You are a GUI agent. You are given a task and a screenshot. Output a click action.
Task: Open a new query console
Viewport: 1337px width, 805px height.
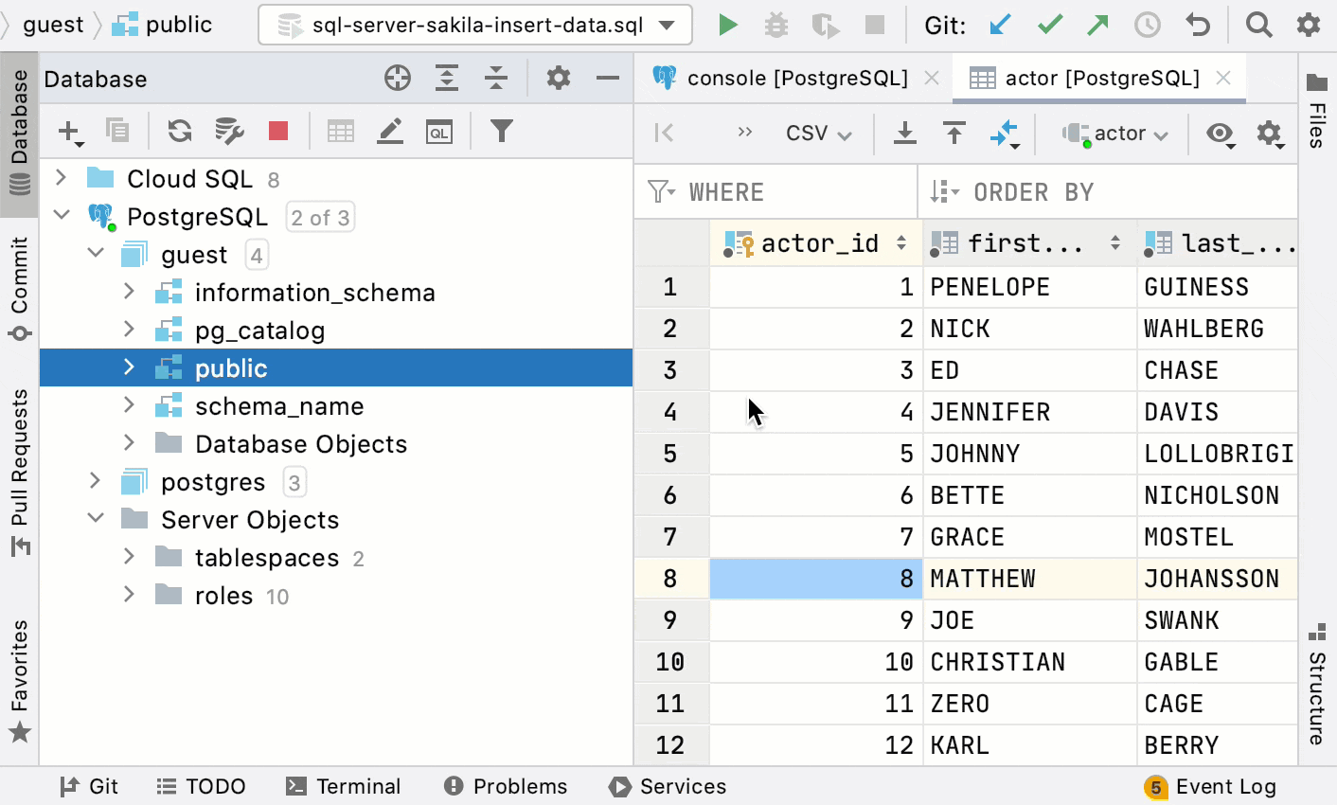(x=437, y=132)
